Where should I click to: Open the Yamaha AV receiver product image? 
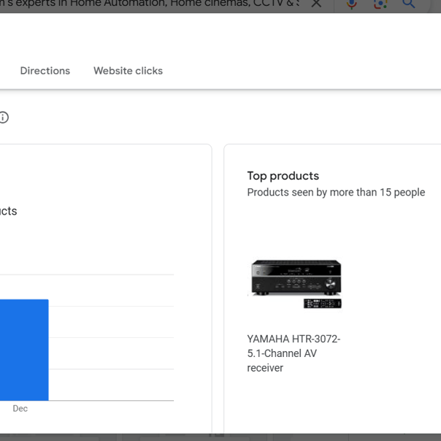pyautogui.click(x=296, y=284)
